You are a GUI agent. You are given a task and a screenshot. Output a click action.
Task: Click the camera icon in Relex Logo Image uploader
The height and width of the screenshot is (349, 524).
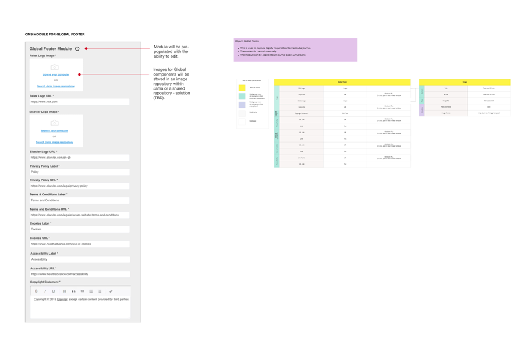(56, 67)
